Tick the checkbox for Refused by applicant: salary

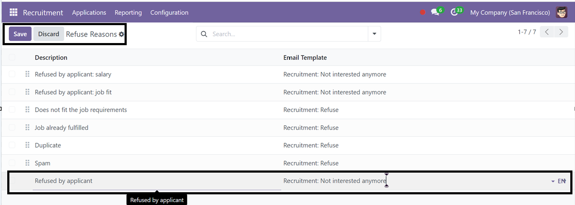point(12,74)
